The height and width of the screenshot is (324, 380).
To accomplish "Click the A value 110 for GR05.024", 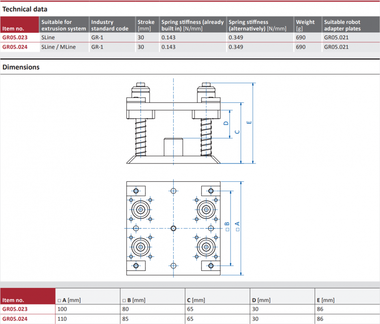I will click(62, 319).
